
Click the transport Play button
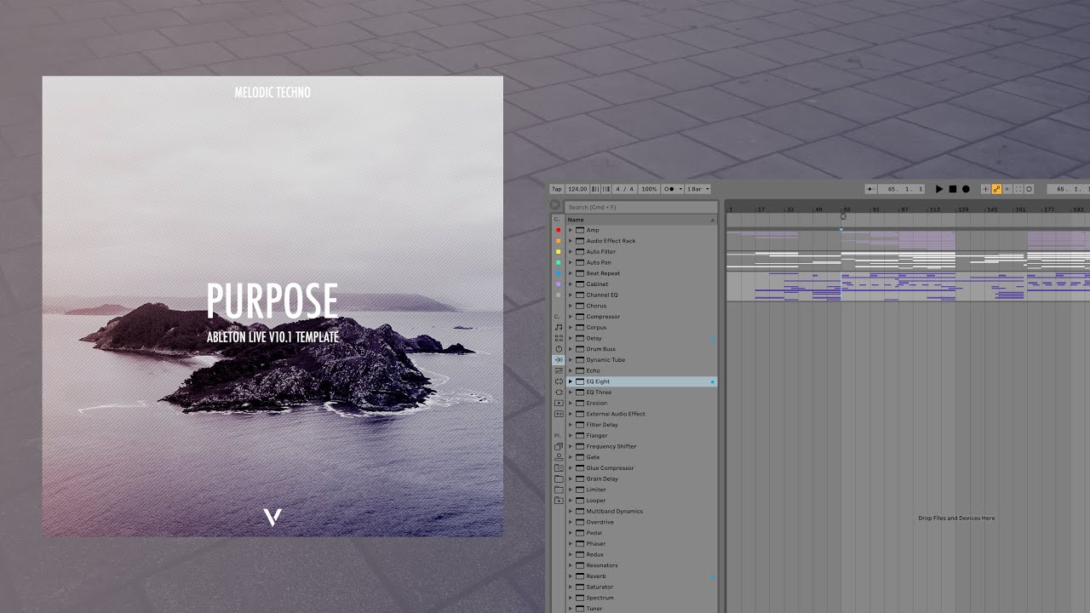point(939,189)
